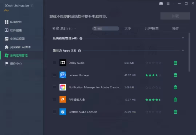Viewport: 196px width, 135px height.
Task: Select Notification Manager for Adobe Creativ... text
Action: (95, 87)
